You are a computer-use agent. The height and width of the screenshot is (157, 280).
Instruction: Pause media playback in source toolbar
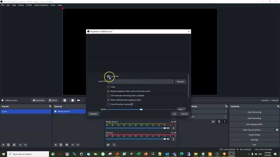(x=65, y=100)
